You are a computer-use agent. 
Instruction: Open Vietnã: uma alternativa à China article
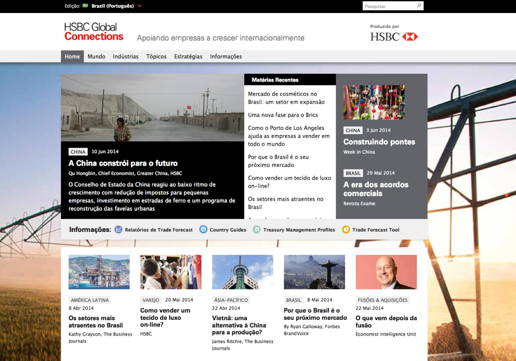coord(239,325)
